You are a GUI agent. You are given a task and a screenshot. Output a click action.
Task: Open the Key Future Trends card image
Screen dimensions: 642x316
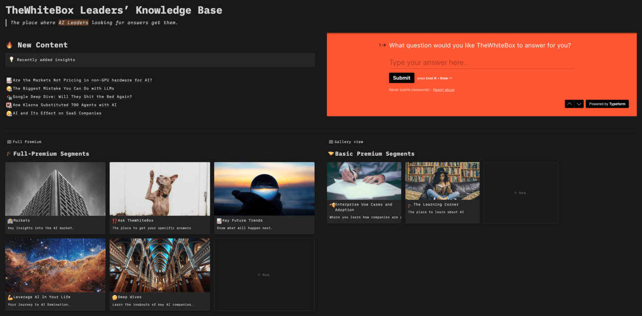point(264,189)
